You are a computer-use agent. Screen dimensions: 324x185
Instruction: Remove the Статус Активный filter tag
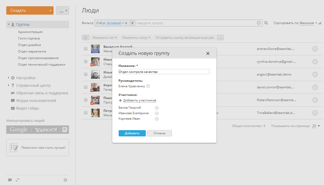126,23
